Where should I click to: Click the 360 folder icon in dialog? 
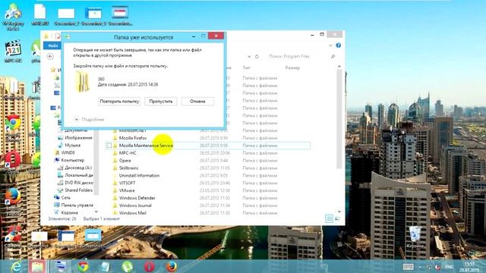point(83,82)
